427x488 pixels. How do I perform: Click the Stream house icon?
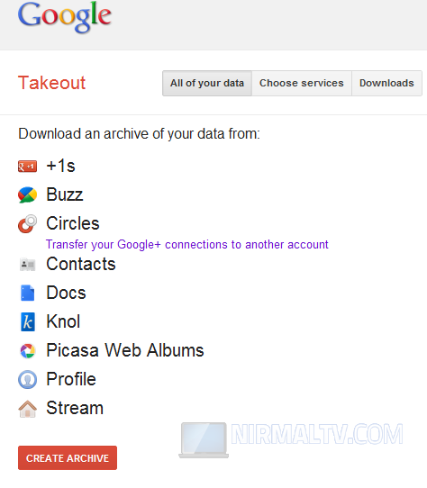pyautogui.click(x=27, y=409)
